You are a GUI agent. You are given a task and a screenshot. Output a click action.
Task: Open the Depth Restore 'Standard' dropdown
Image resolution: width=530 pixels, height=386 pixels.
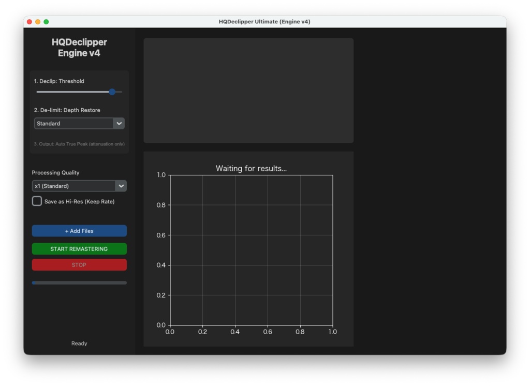pyautogui.click(x=79, y=123)
